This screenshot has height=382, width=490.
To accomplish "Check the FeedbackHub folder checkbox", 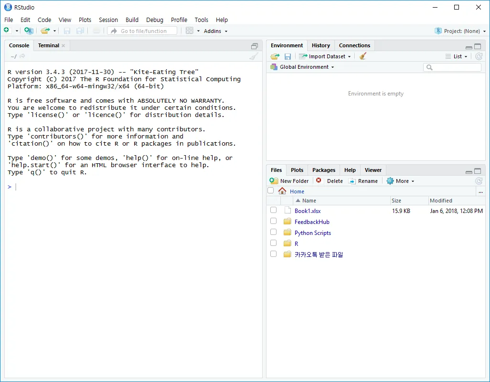I will (274, 221).
